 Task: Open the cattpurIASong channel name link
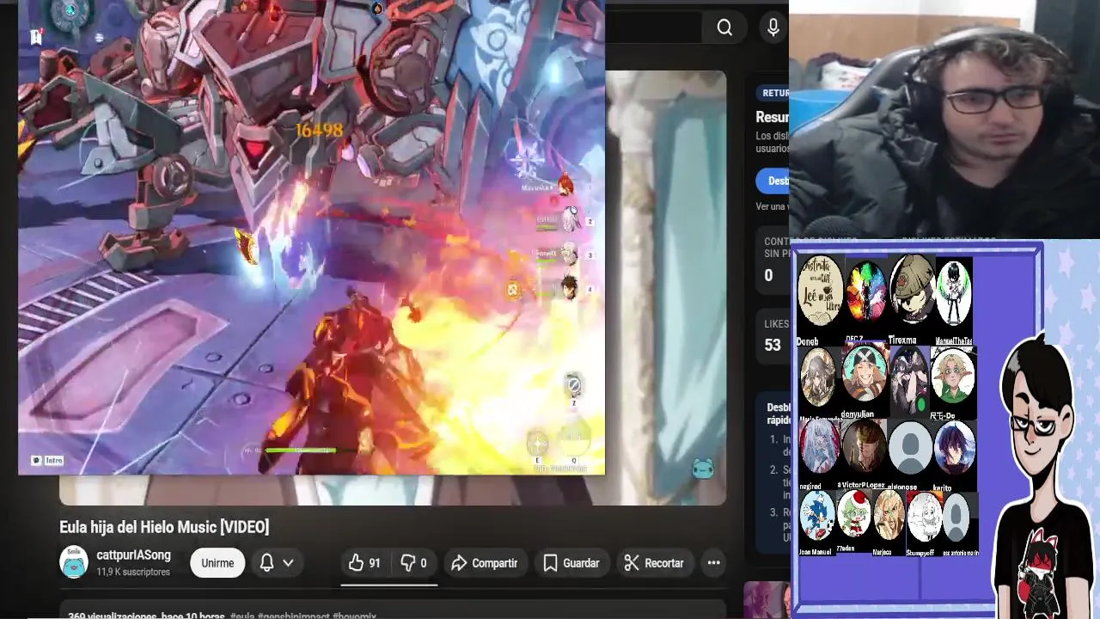(133, 555)
